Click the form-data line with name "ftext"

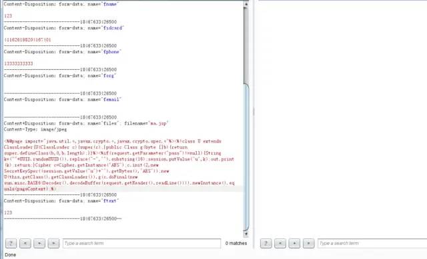tap(61, 201)
